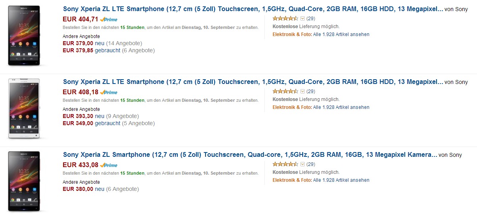View new offers from EUR 393,30
477x219 pixels.
(x=100, y=116)
